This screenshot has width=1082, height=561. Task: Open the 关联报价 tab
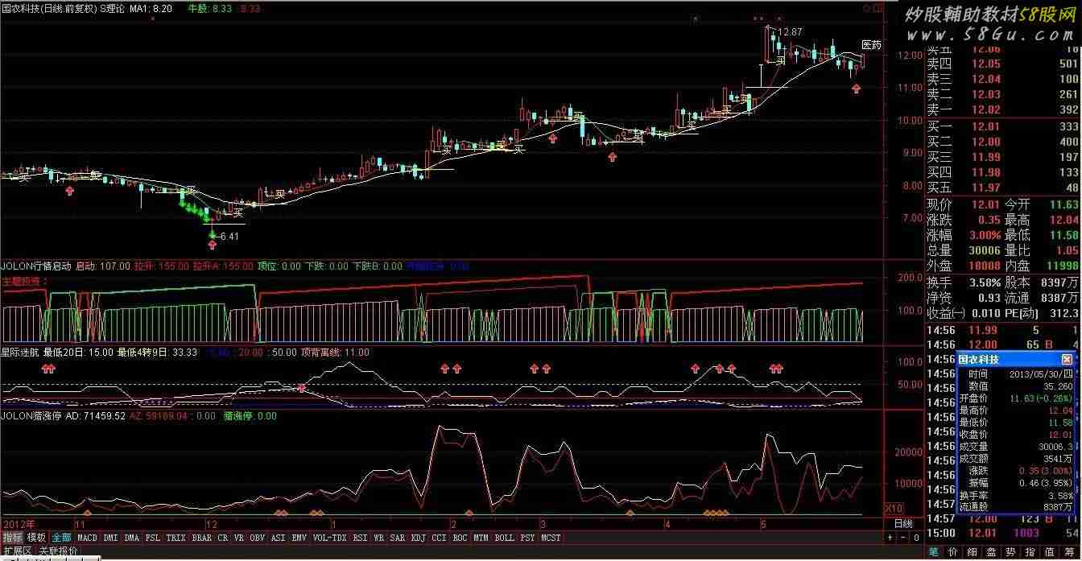59,551
